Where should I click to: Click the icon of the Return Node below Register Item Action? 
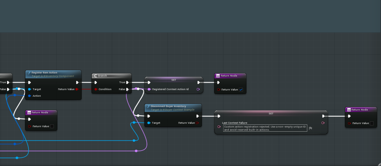(x=29, y=112)
